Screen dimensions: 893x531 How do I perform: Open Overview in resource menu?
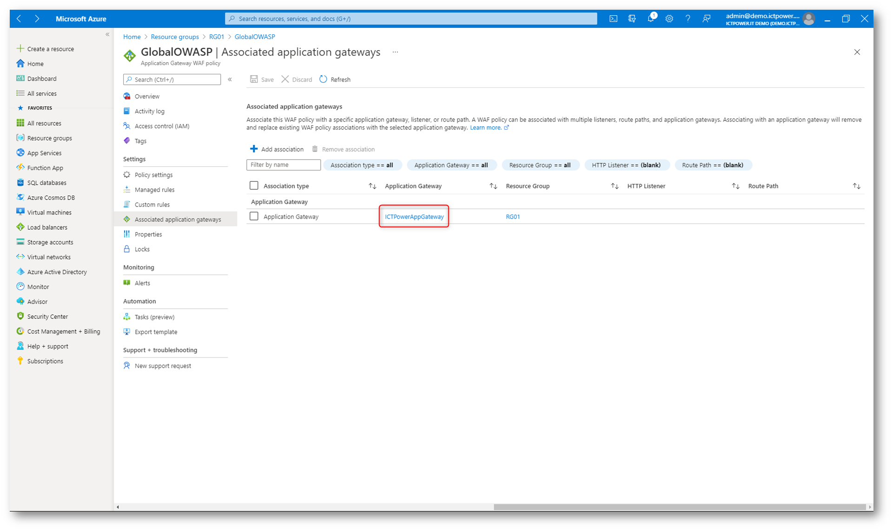(147, 96)
